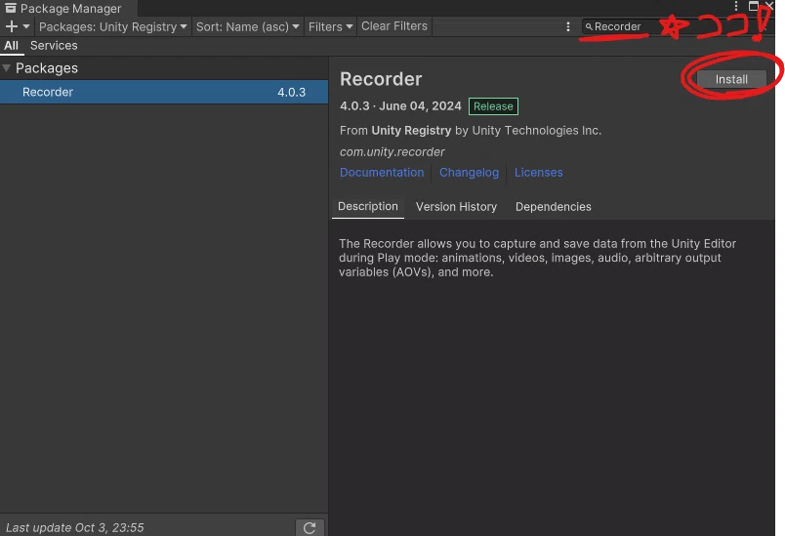Install the Recorder package
785x536 pixels.
point(731,79)
